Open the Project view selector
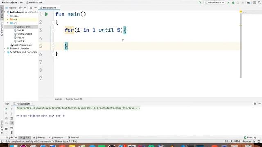Viewport: 262px width, 147px height. 11,8
